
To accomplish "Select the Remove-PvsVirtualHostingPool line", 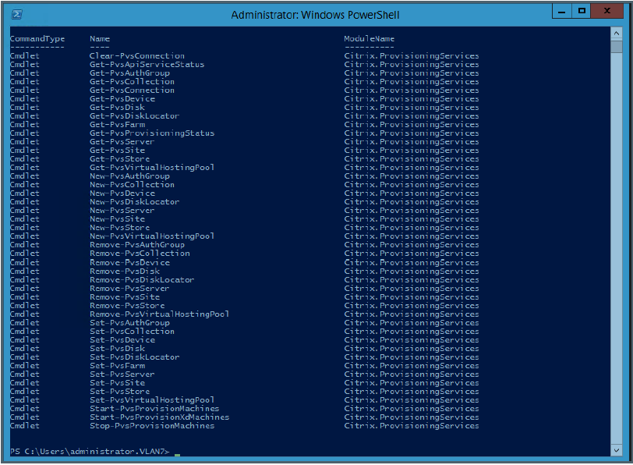I will pyautogui.click(x=159, y=314).
